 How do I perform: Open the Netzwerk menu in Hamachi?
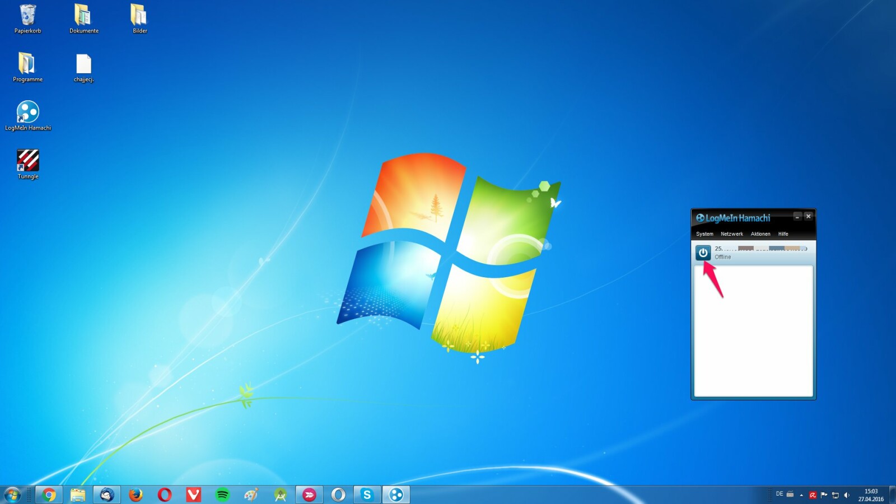731,234
